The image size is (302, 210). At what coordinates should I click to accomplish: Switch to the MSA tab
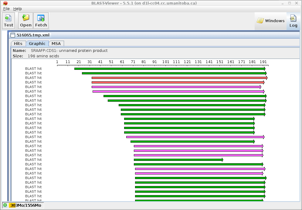coord(56,44)
